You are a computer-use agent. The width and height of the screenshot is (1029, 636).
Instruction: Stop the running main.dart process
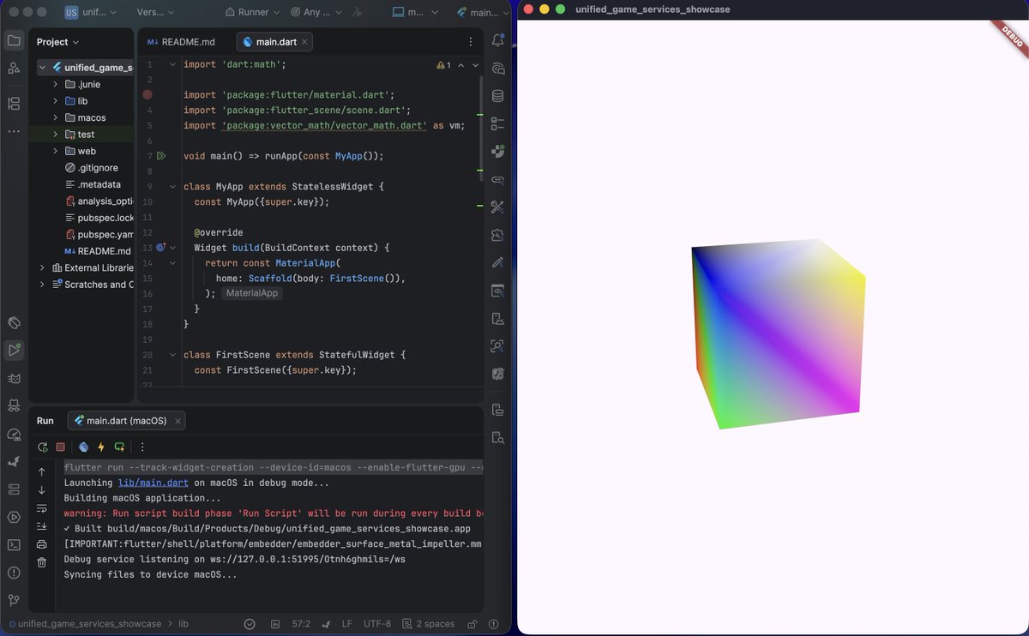click(60, 447)
